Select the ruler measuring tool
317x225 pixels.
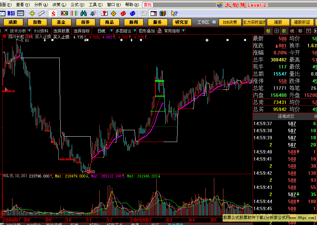41,13
